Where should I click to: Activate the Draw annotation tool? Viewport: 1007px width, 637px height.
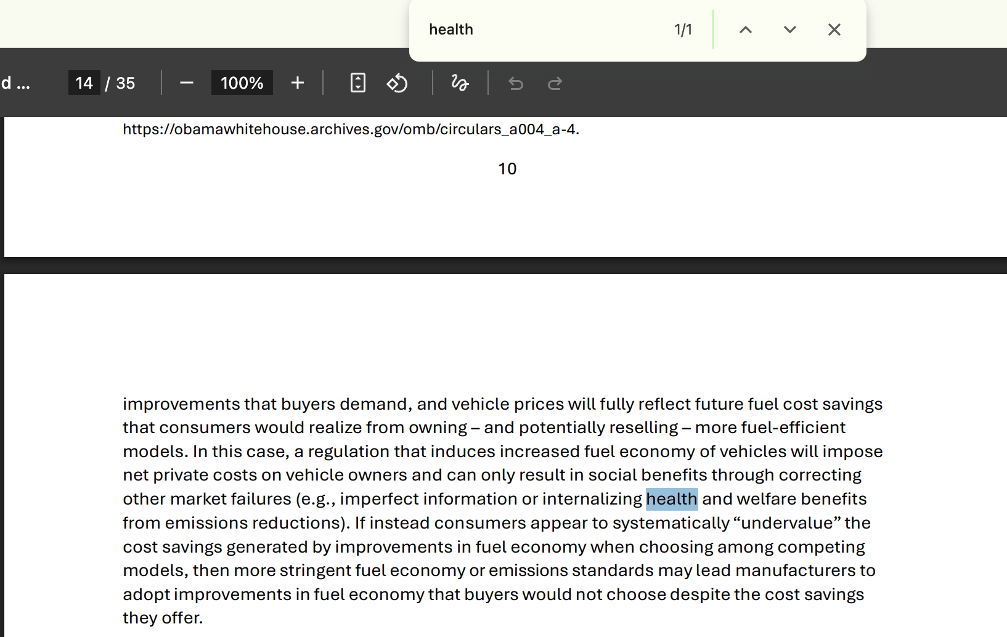(460, 83)
